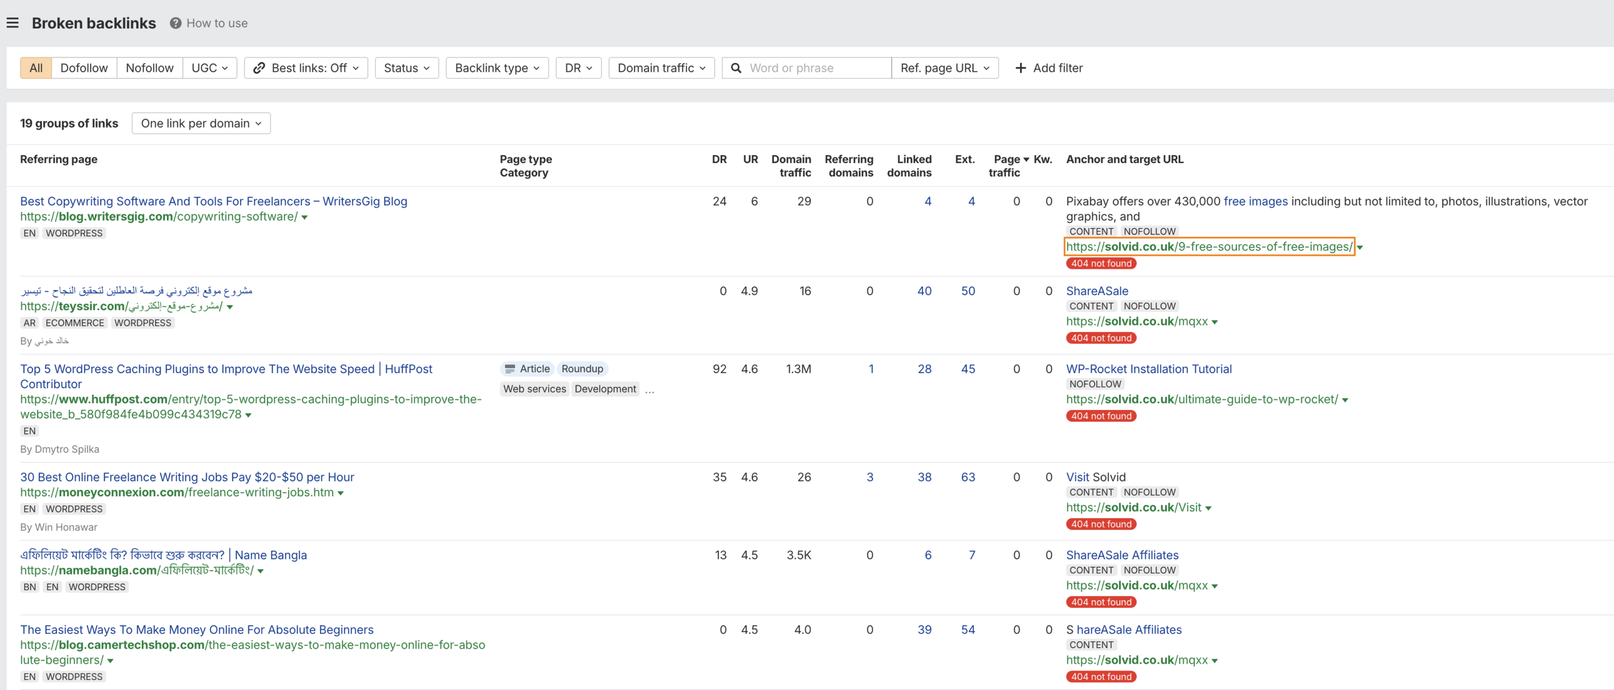This screenshot has height=690, width=1614.
Task: Open the How to use link
Action: [217, 23]
